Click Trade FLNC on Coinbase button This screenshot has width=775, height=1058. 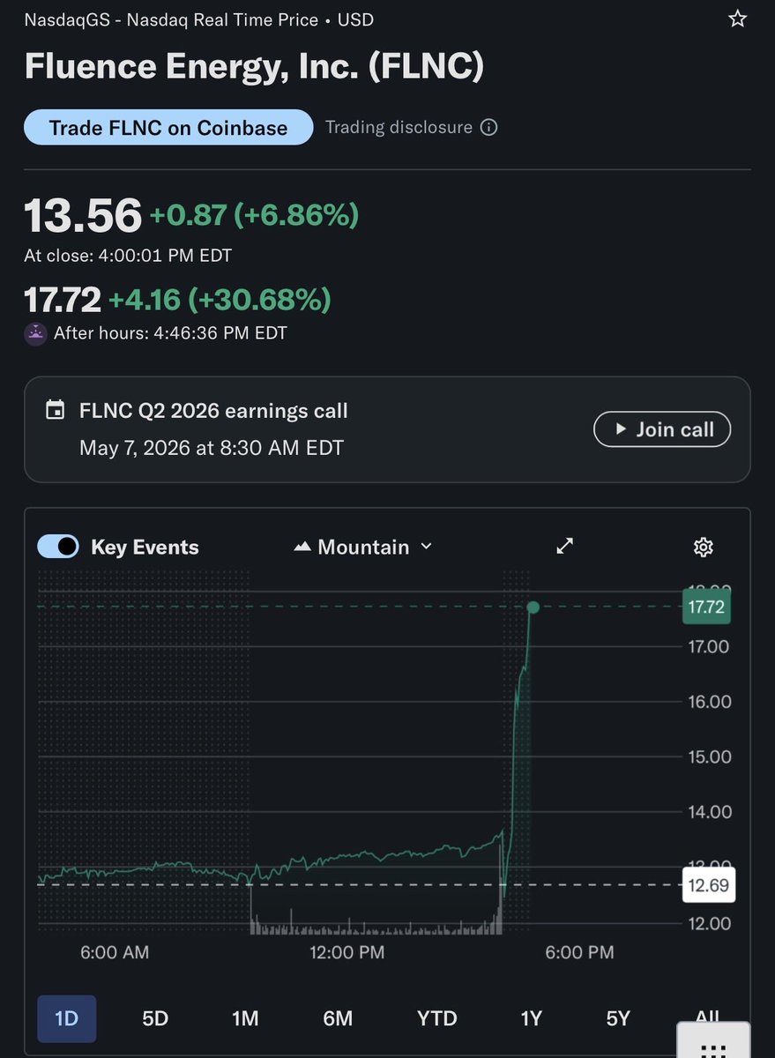pyautogui.click(x=168, y=128)
